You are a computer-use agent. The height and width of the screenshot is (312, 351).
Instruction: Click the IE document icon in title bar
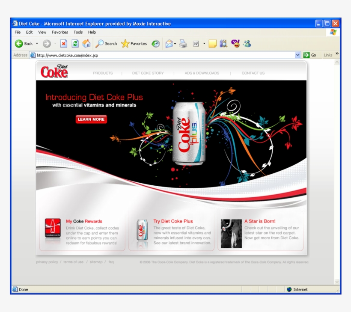(15, 23)
